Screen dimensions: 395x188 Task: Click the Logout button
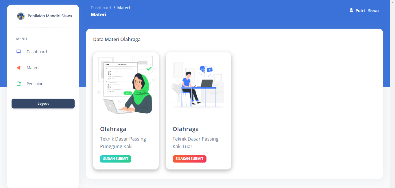(43, 104)
